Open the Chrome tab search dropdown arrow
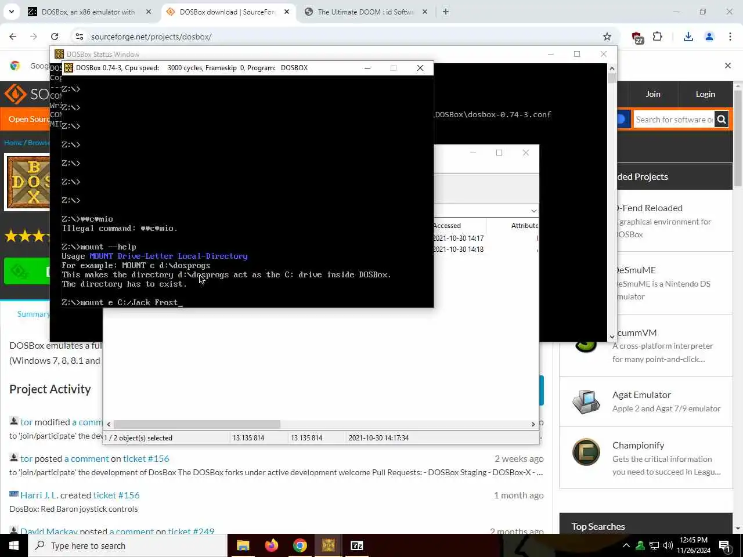743x557 pixels. coord(12,12)
